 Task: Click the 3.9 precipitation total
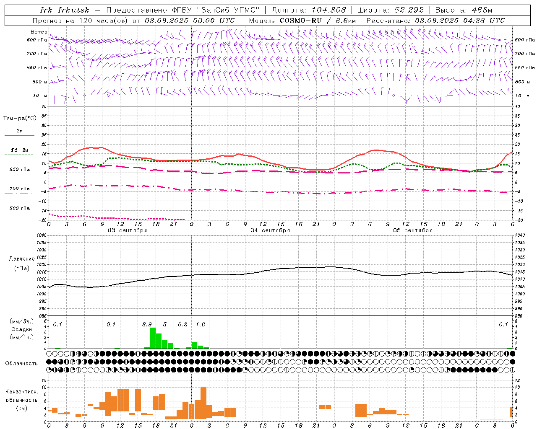(x=147, y=325)
